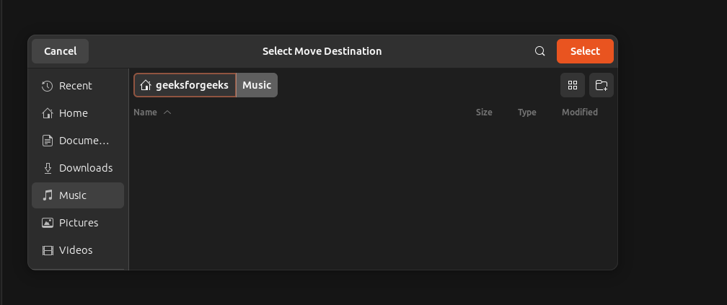Click the create new folder icon
Viewport: 727px width, 305px height.
(x=601, y=85)
